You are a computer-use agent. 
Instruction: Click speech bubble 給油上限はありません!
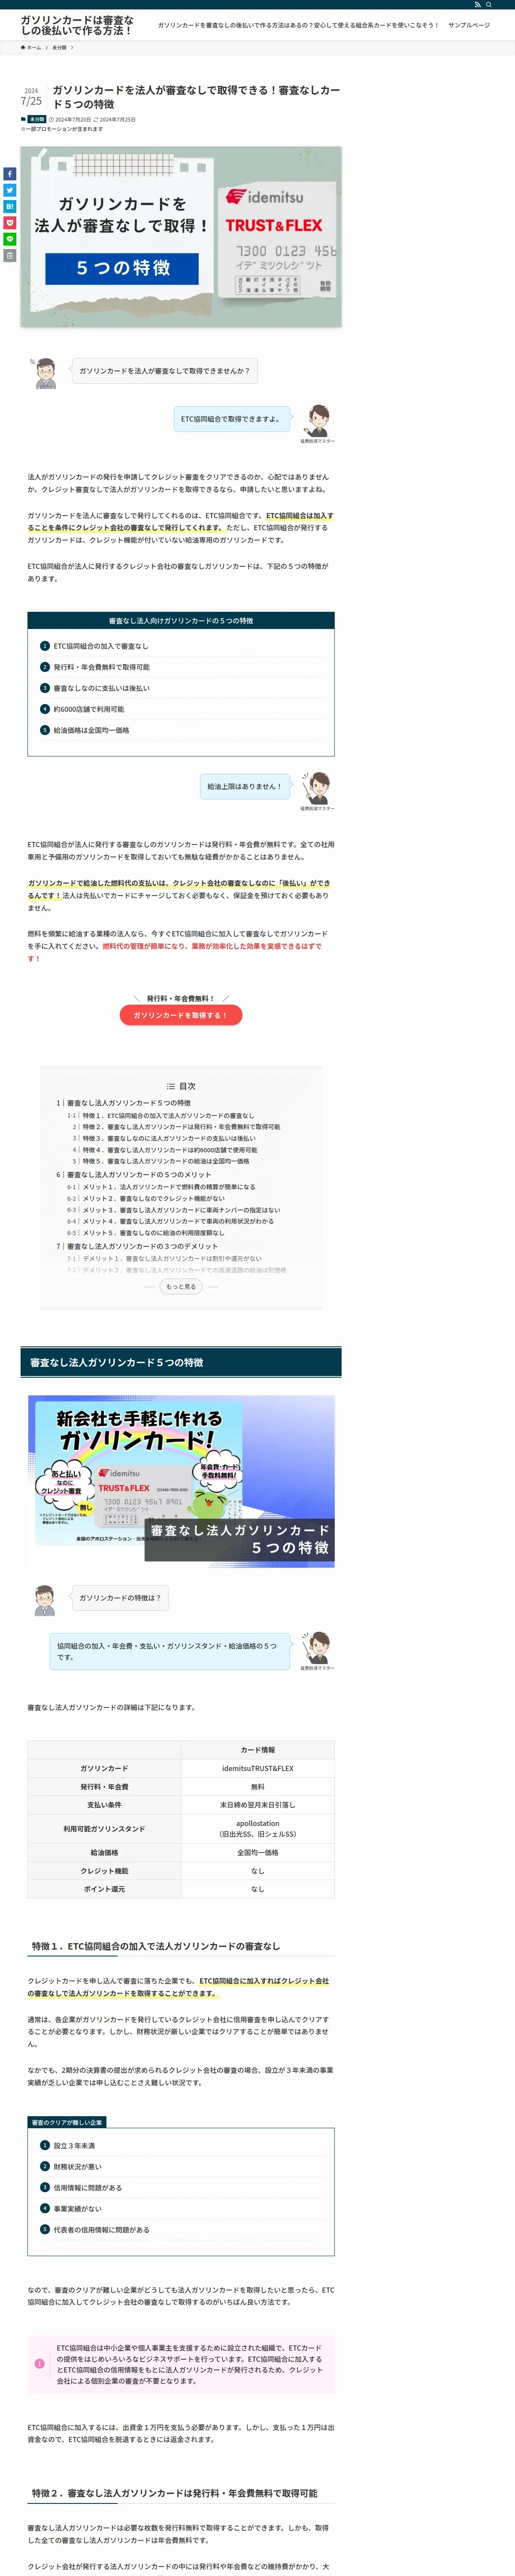(x=245, y=786)
